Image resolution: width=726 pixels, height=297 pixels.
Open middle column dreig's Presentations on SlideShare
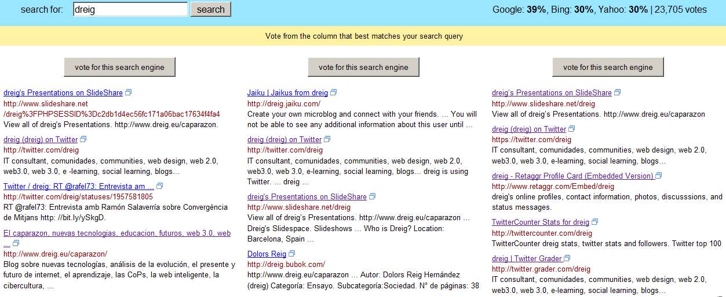point(307,196)
